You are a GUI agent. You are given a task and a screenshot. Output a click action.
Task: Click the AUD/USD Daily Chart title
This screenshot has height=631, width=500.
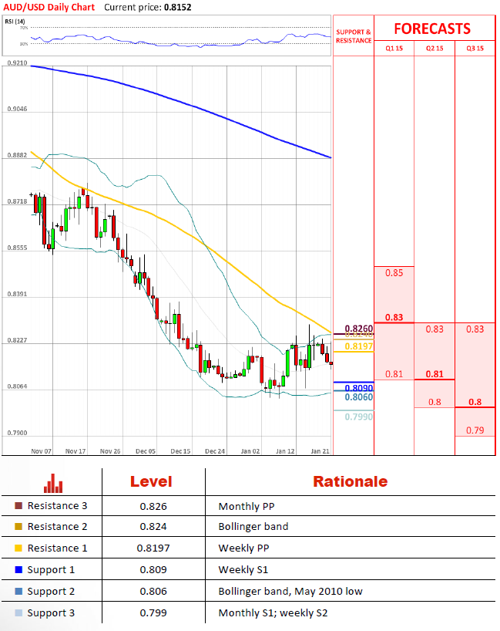coord(48,7)
